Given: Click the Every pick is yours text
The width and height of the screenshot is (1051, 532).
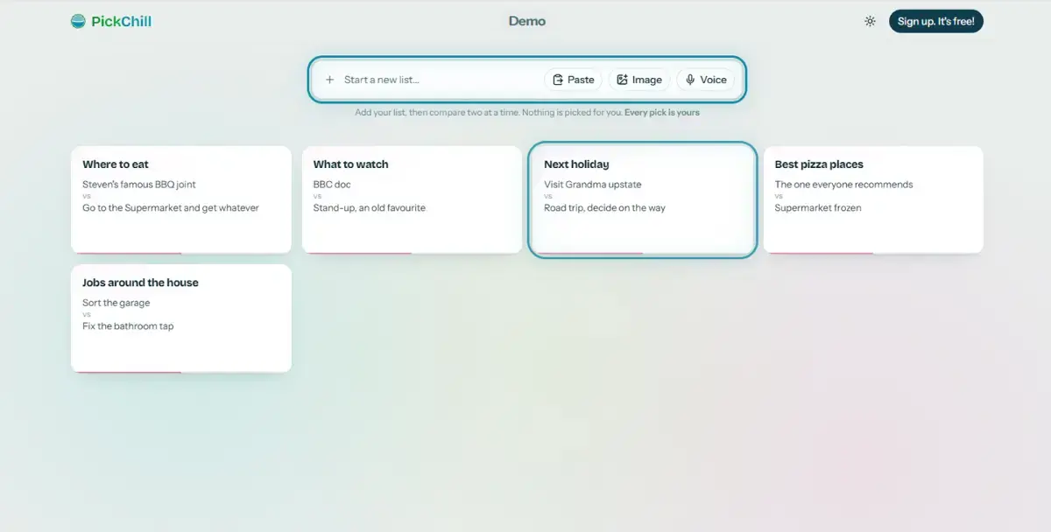Looking at the screenshot, I should pos(662,112).
